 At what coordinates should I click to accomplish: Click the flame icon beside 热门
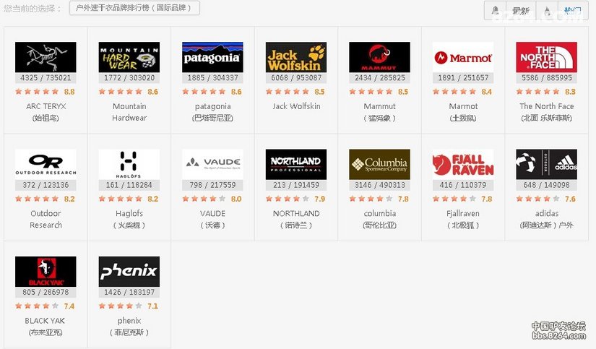tap(547, 11)
